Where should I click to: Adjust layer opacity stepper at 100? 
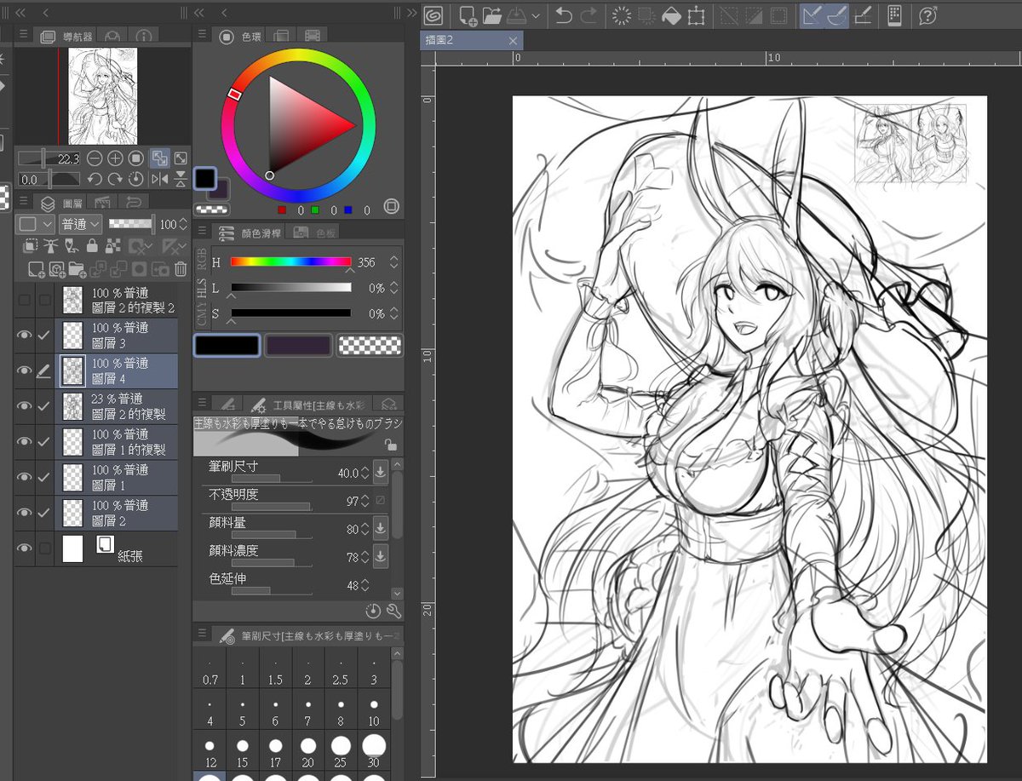tap(182, 224)
